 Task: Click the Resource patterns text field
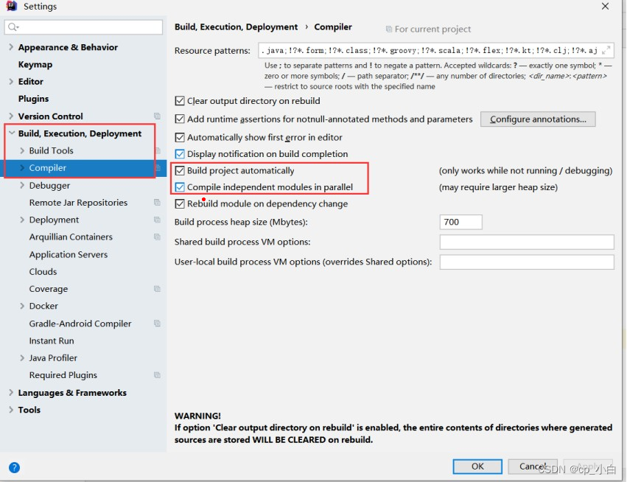point(436,50)
